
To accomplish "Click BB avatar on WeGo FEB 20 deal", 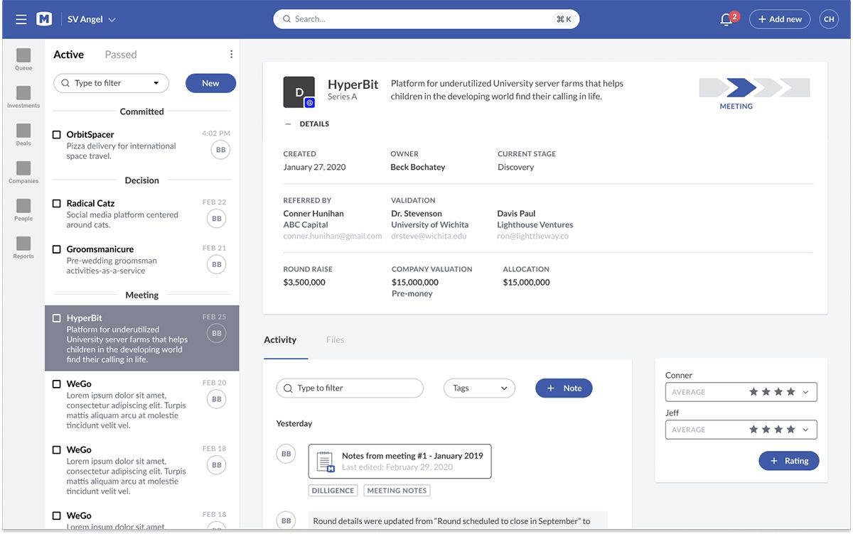I will click(x=216, y=399).
